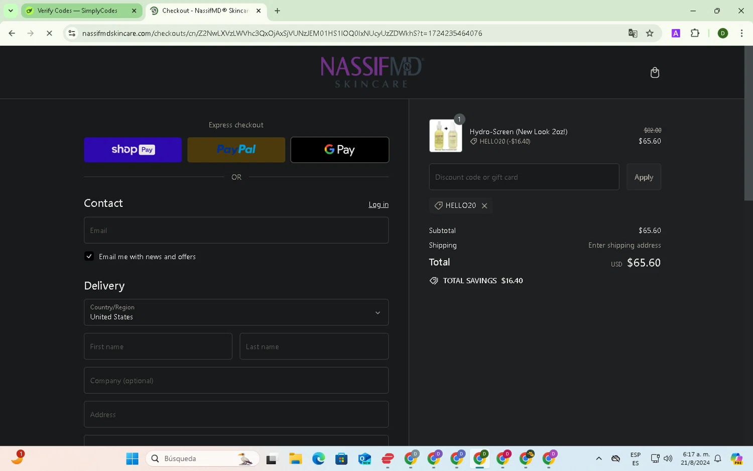This screenshot has height=471, width=753.
Task: Open the Extensions puzzle icon
Action: tap(695, 33)
